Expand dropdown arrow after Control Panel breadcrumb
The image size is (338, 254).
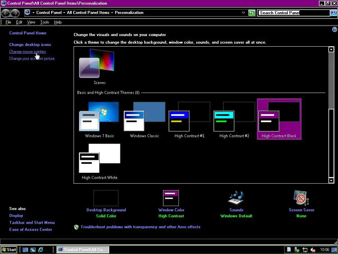coord(64,13)
